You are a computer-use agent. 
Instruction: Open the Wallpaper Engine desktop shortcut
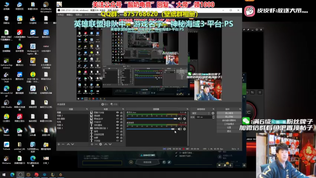click(x=33, y=49)
